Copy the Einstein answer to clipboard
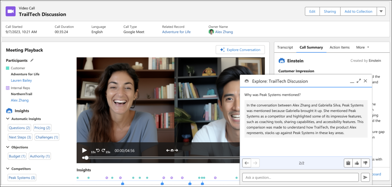 (x=348, y=163)
